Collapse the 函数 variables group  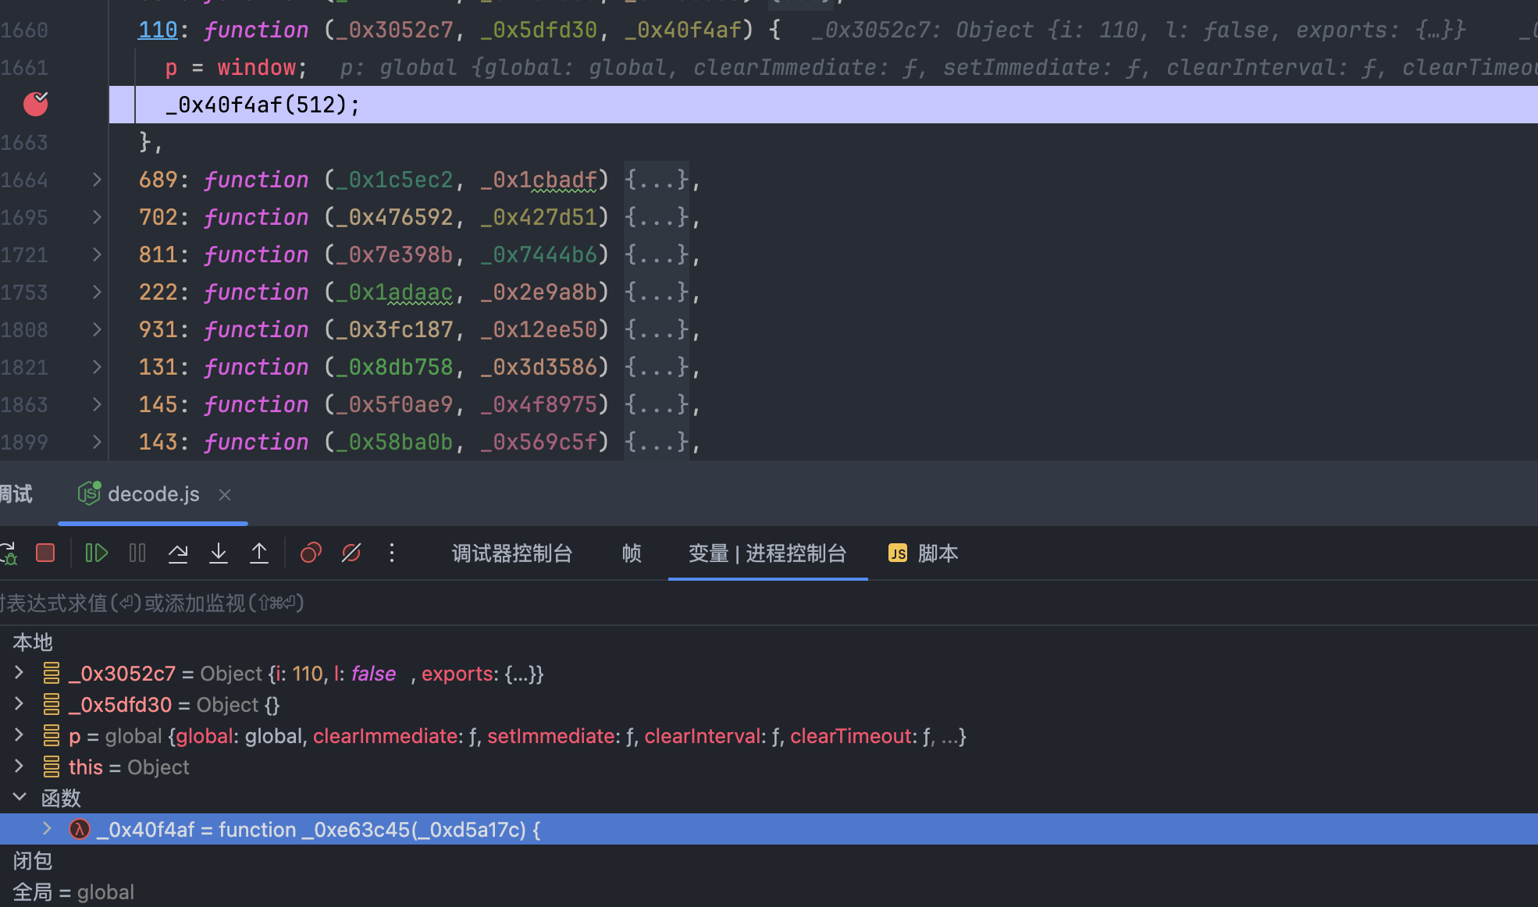click(x=19, y=798)
